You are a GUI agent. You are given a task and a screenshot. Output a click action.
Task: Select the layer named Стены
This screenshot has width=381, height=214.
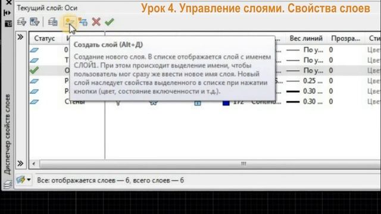click(75, 102)
